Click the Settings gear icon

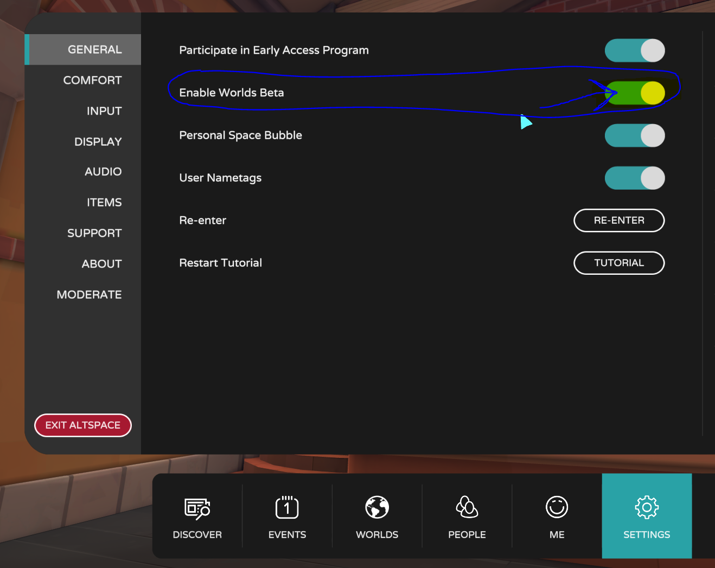click(647, 508)
